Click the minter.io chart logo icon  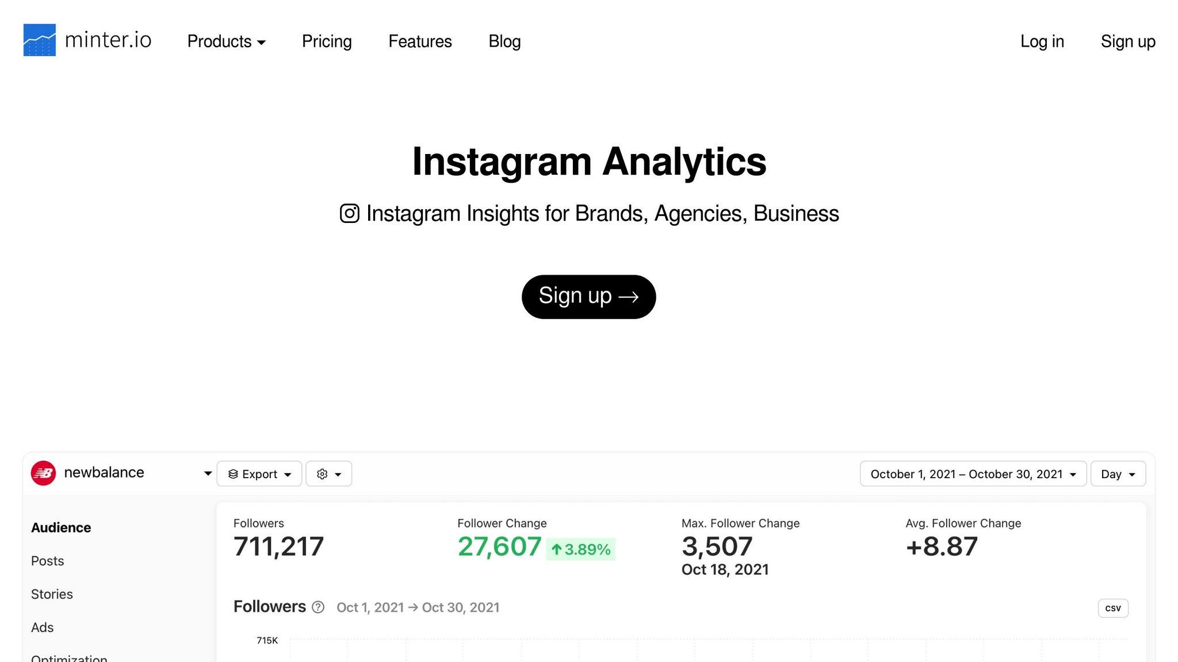[39, 40]
